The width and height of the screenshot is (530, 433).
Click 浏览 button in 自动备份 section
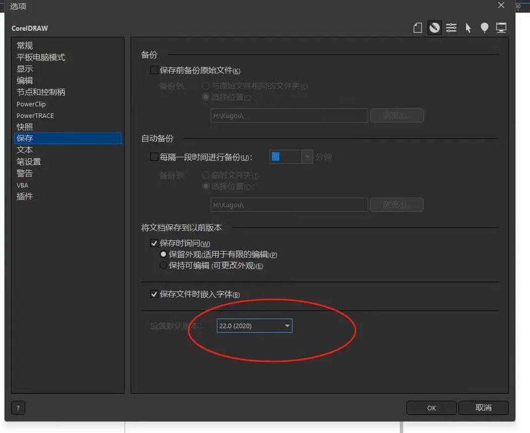point(397,205)
